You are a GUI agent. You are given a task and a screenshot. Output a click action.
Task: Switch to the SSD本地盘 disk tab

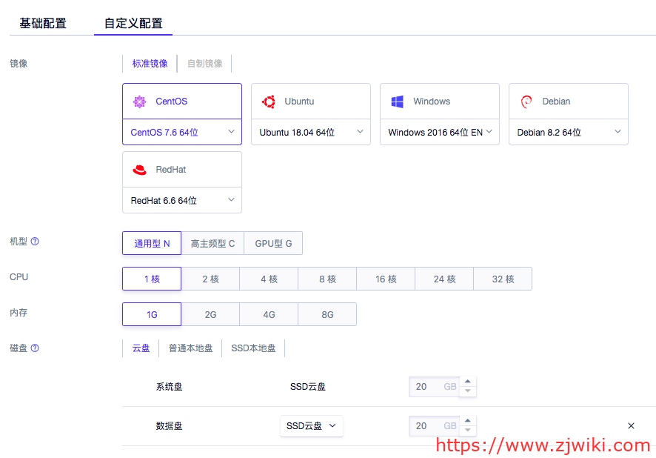(x=252, y=348)
